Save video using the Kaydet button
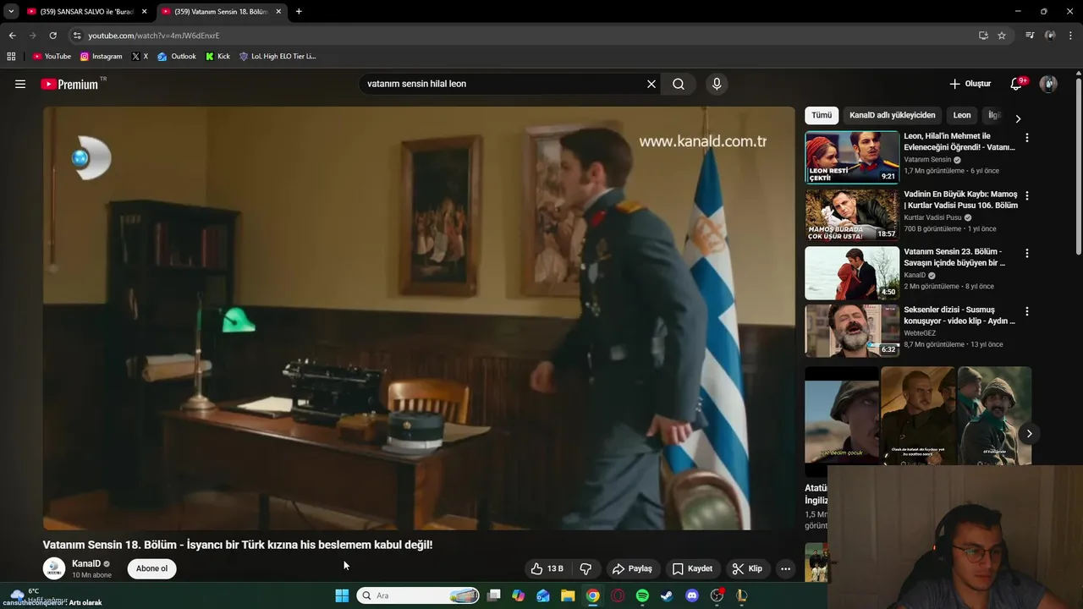This screenshot has height=609, width=1083. point(692,568)
